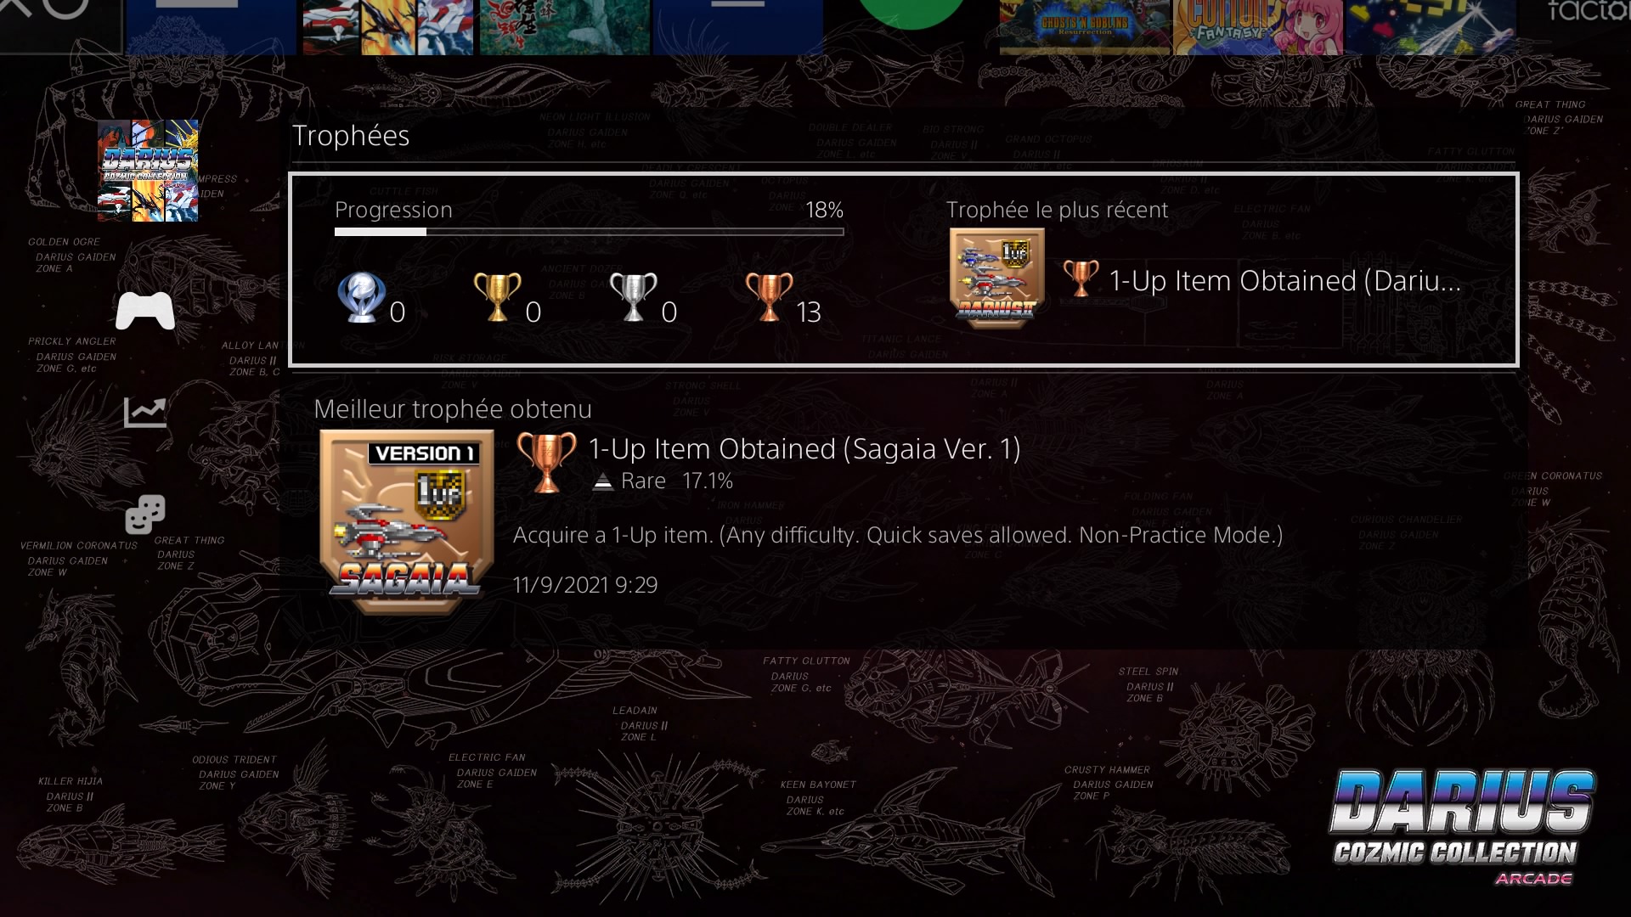1631x917 pixels.
Task: Click the gold trophy count icon
Action: pyautogui.click(x=498, y=297)
